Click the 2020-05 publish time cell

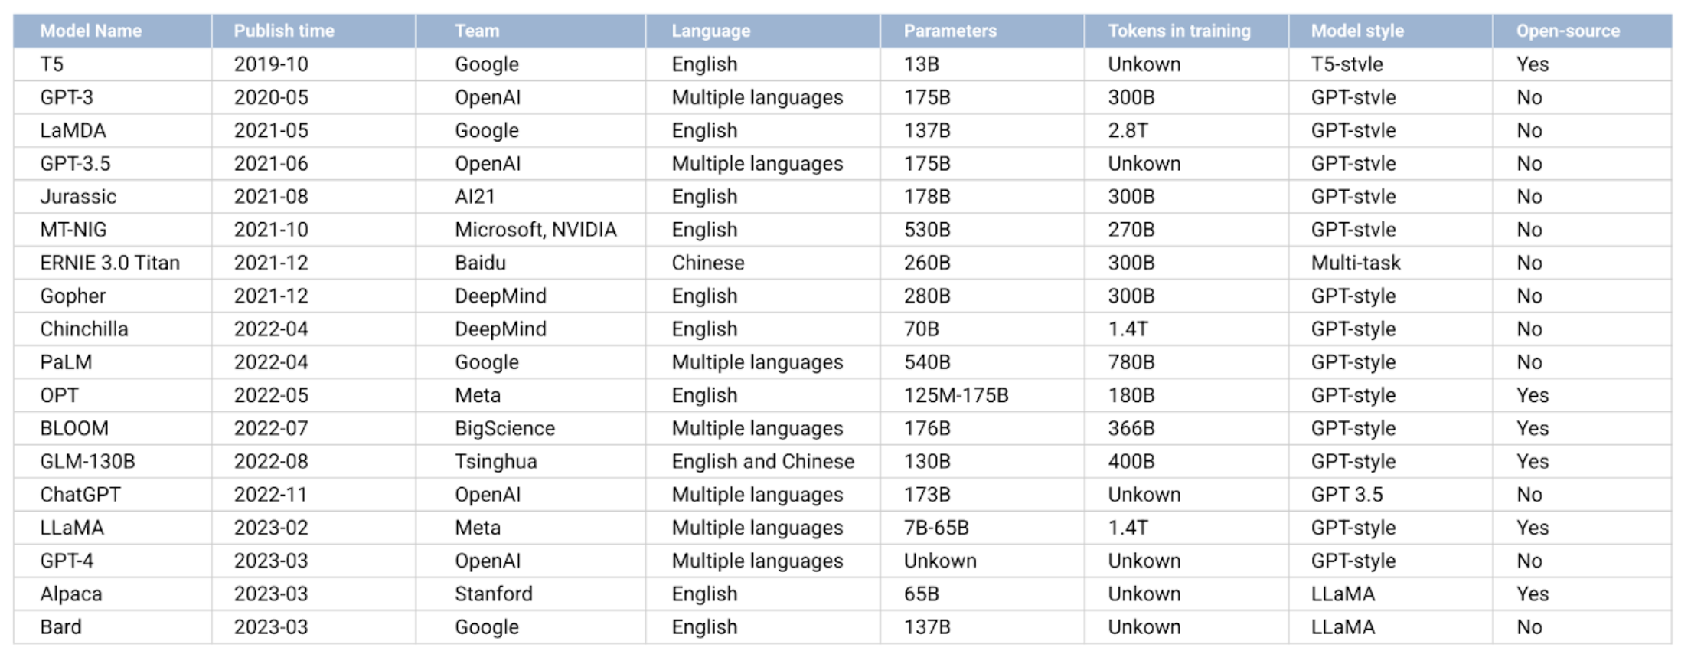(314, 97)
